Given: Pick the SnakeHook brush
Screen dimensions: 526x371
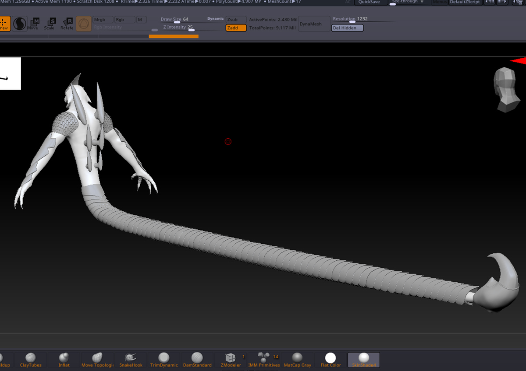Looking at the screenshot, I should coord(131,360).
